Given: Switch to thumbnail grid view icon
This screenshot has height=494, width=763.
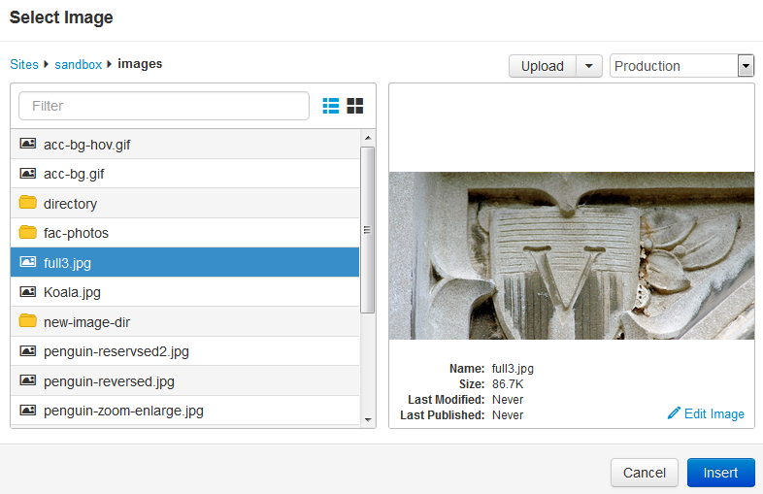Looking at the screenshot, I should click(355, 106).
